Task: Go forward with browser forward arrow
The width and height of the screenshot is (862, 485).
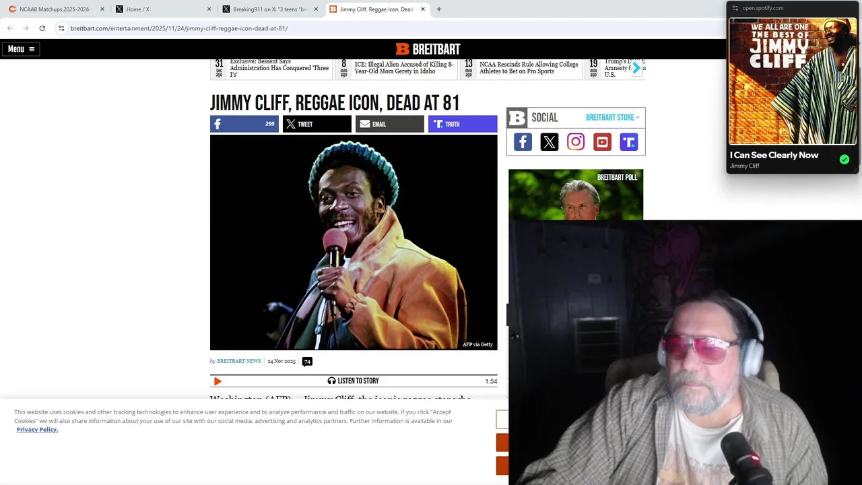Action: [26, 28]
